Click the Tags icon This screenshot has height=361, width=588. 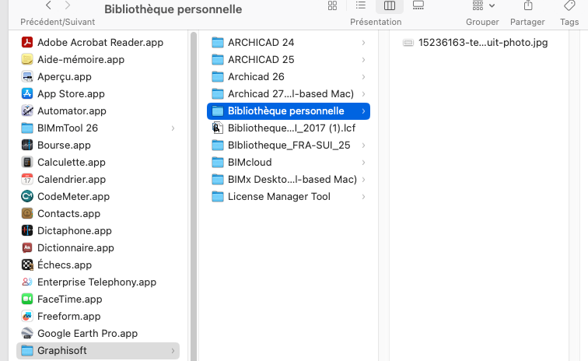point(569,5)
